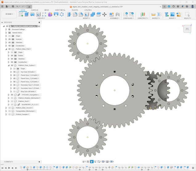Open the Modify menu

tap(87, 18)
